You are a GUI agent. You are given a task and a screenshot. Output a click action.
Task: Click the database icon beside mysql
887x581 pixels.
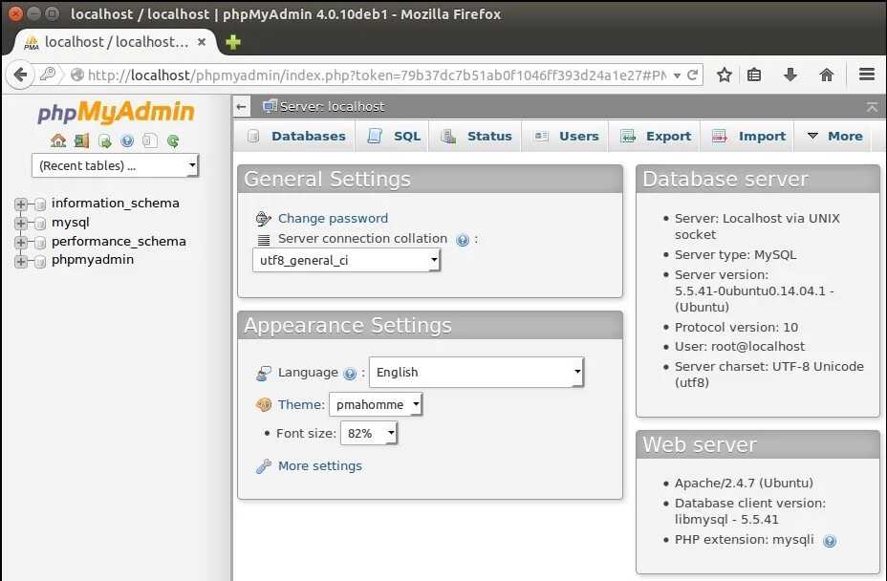tap(40, 224)
